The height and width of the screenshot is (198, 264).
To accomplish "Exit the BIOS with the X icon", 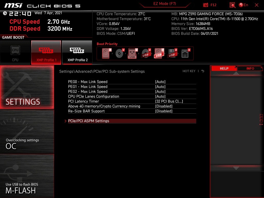I will [x=257, y=5].
